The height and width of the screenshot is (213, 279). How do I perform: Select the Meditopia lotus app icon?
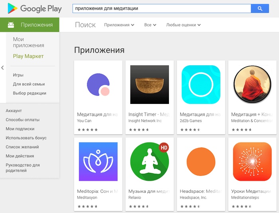click(x=98, y=161)
